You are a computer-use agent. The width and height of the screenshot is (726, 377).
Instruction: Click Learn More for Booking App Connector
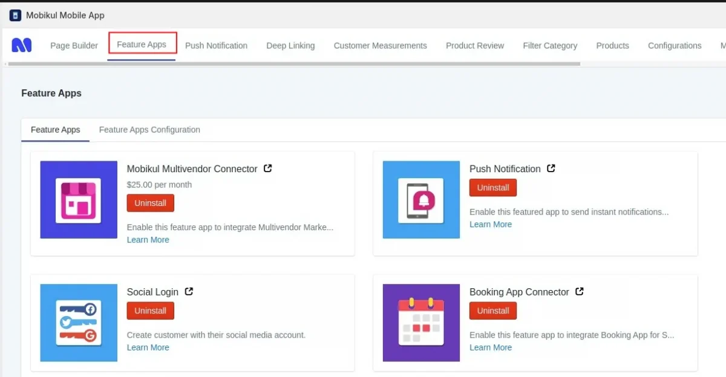491,347
